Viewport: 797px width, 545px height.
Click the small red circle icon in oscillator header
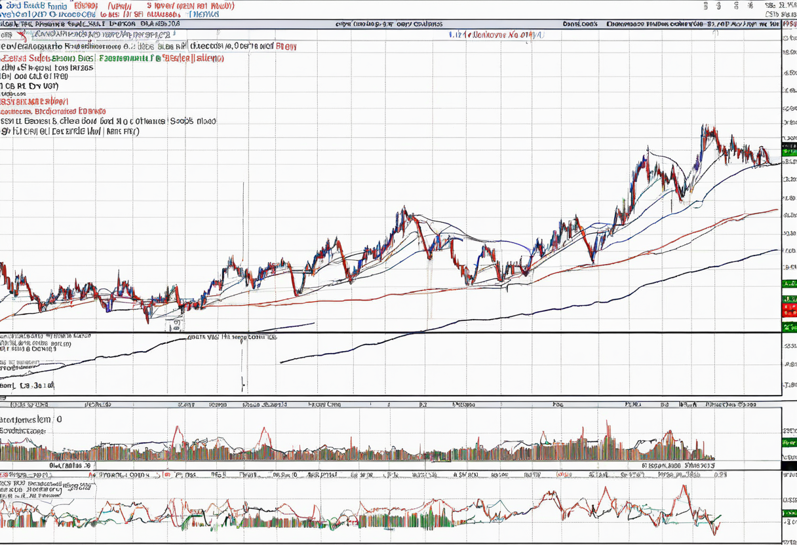[x=167, y=475]
